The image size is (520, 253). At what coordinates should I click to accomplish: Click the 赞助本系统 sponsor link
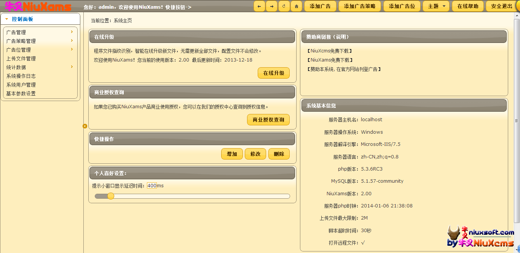click(344, 69)
